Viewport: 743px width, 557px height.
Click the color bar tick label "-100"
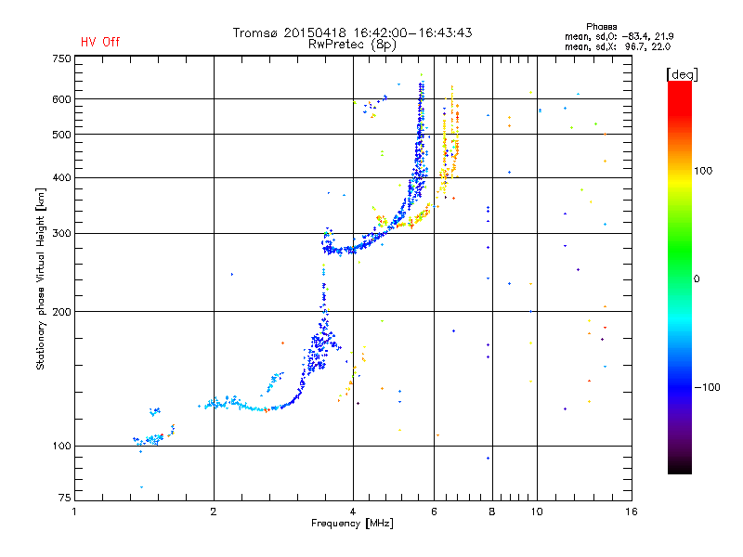(x=707, y=387)
